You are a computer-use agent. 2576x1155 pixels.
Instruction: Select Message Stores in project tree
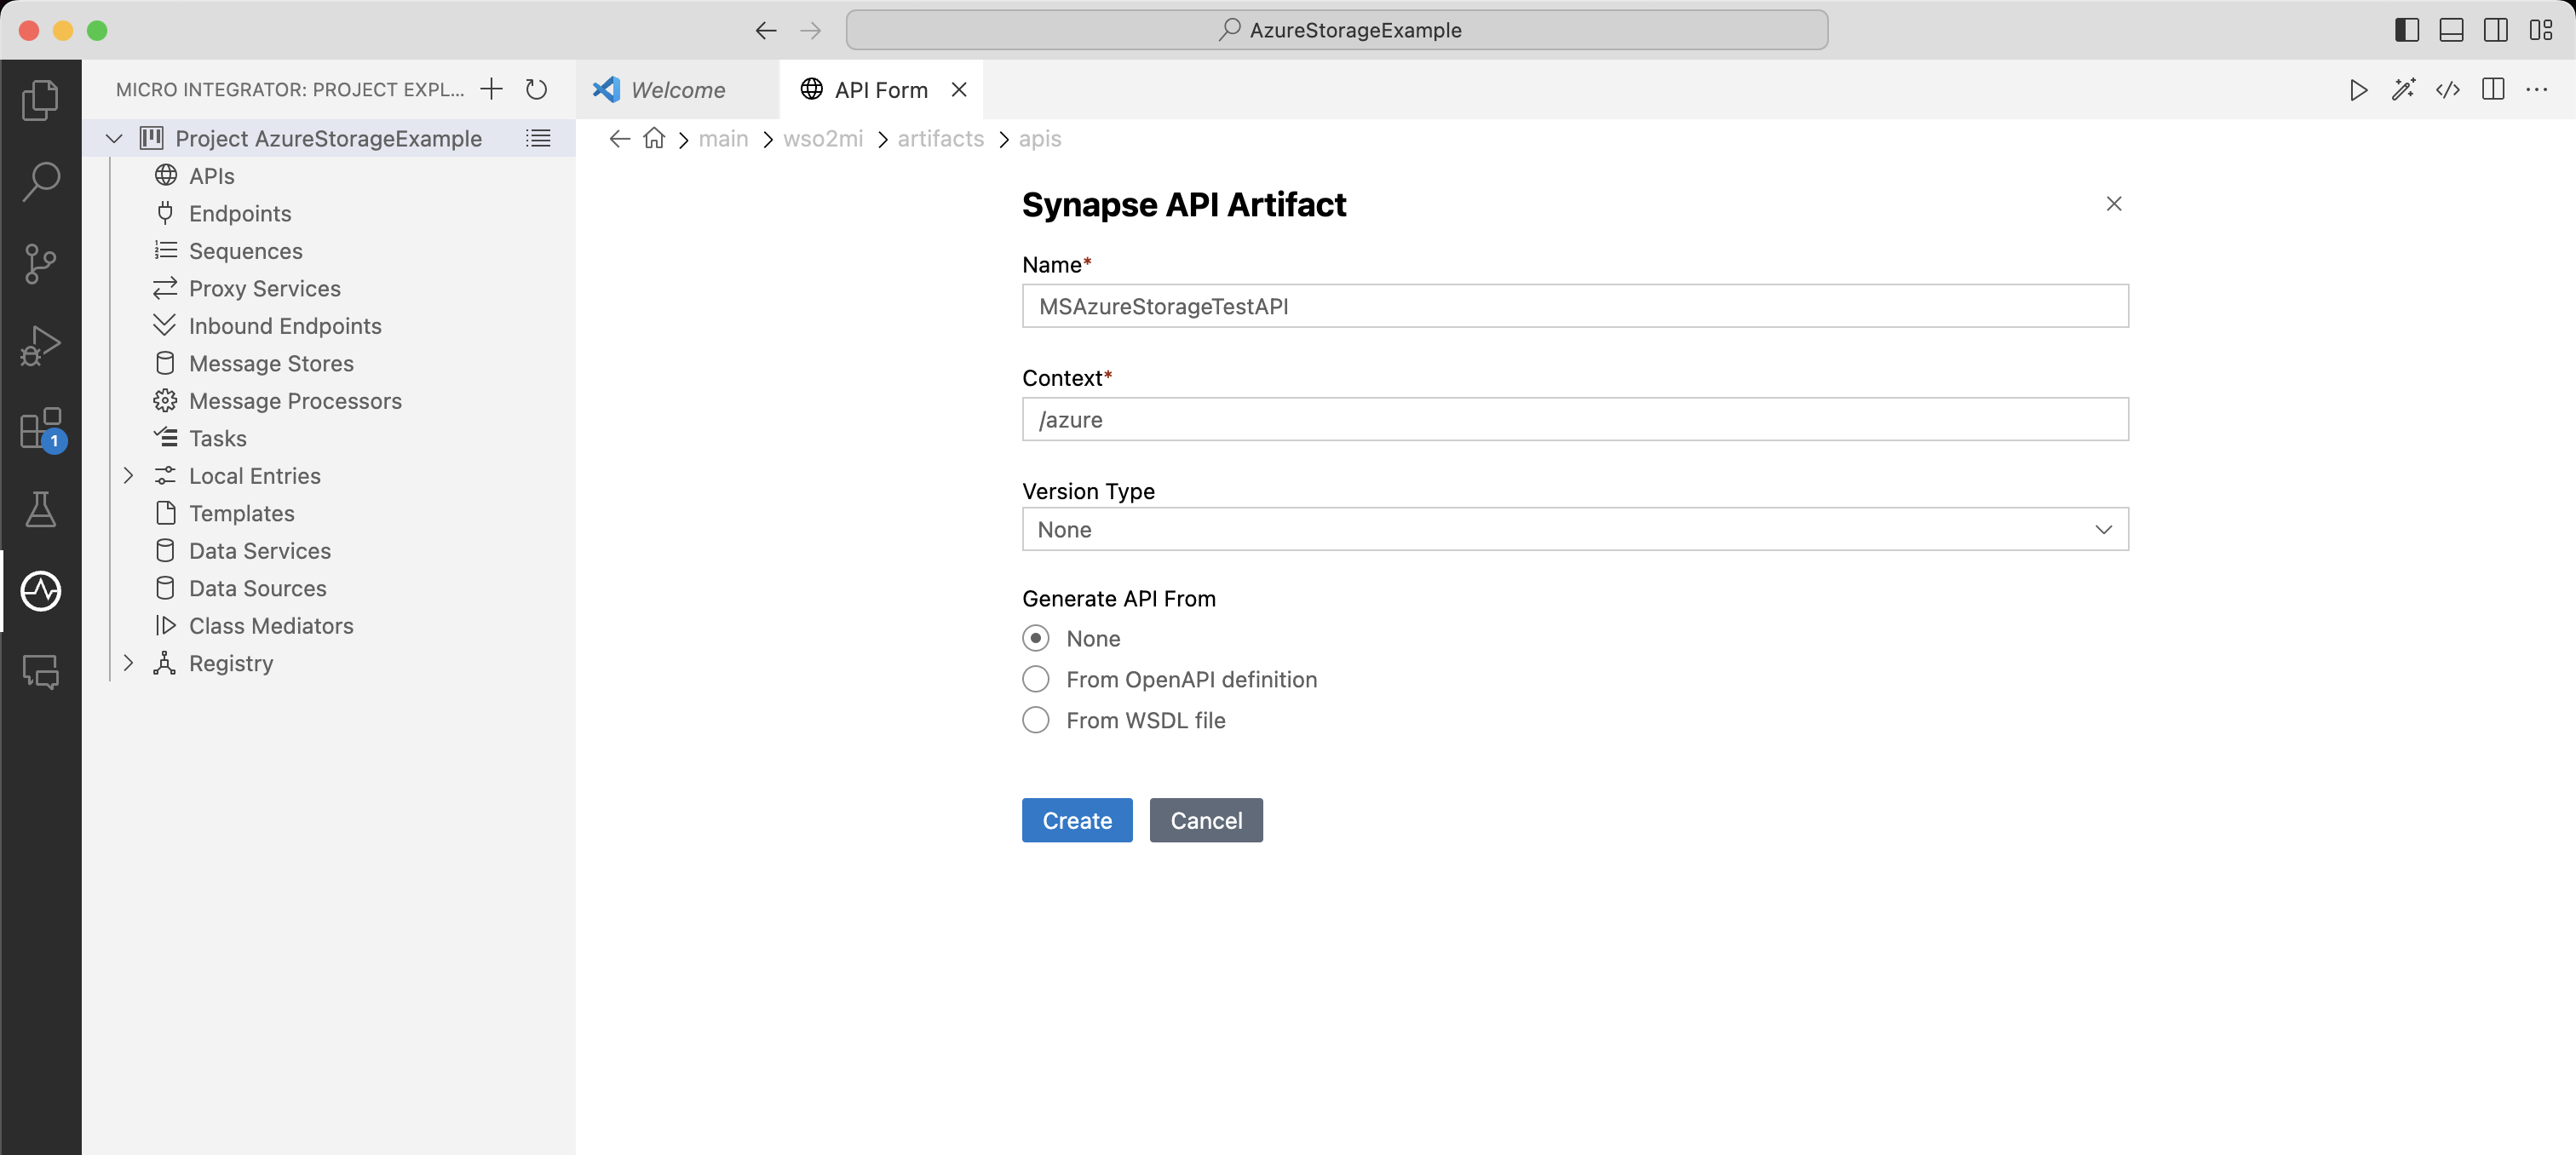[330, 363]
